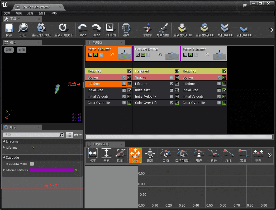Screen dimensions: 276x210
Task: Expand the Lifetime property row
Action: click(4, 147)
